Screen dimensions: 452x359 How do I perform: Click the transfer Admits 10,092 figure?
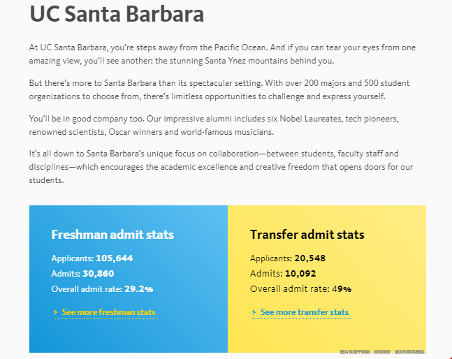pyautogui.click(x=301, y=273)
